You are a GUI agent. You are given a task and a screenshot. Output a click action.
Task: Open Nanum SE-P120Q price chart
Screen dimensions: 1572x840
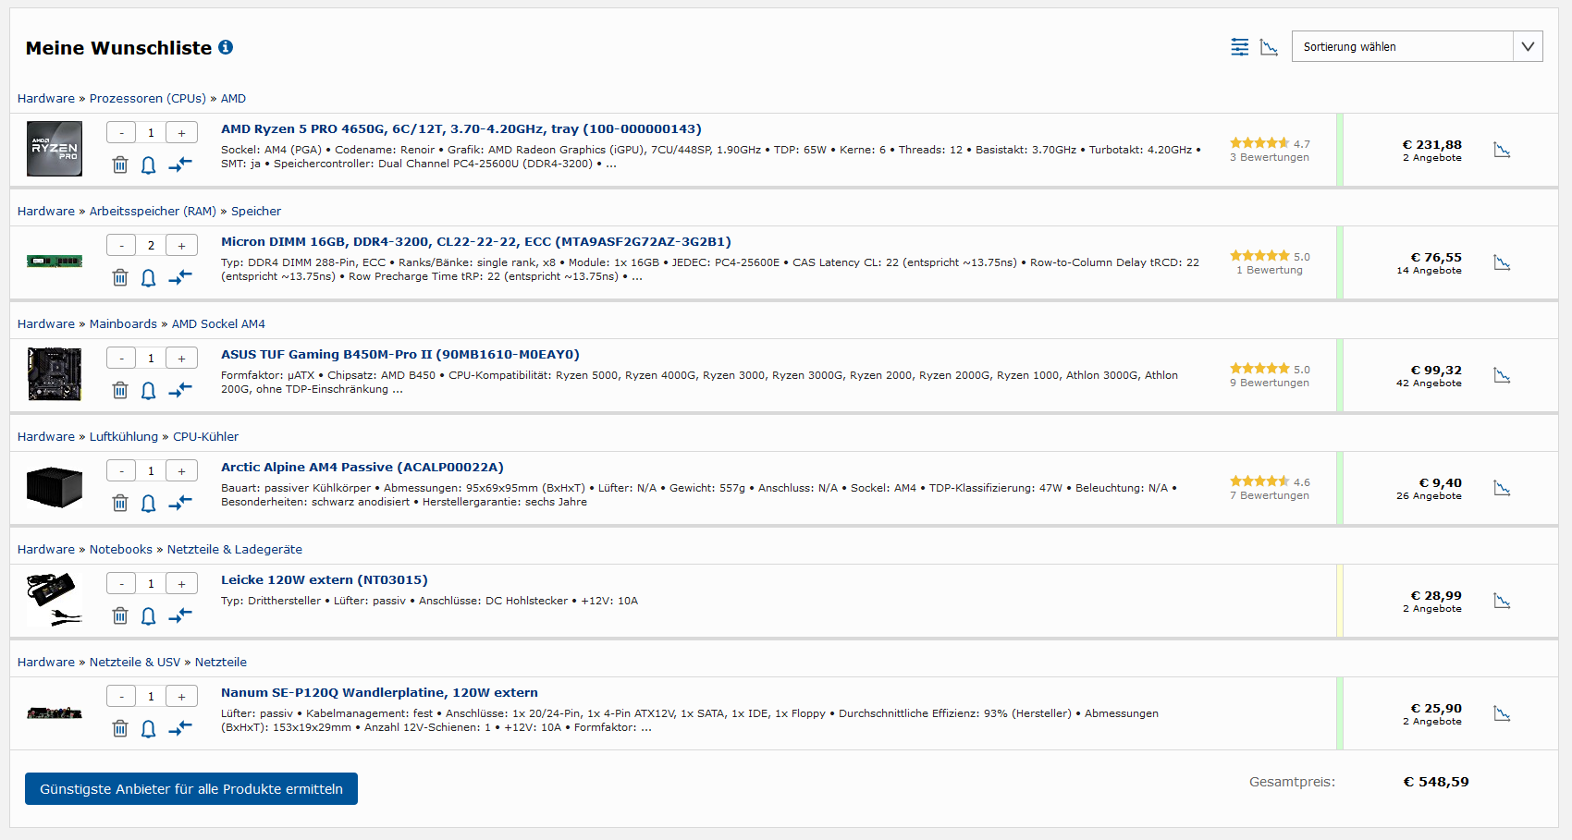(x=1502, y=713)
